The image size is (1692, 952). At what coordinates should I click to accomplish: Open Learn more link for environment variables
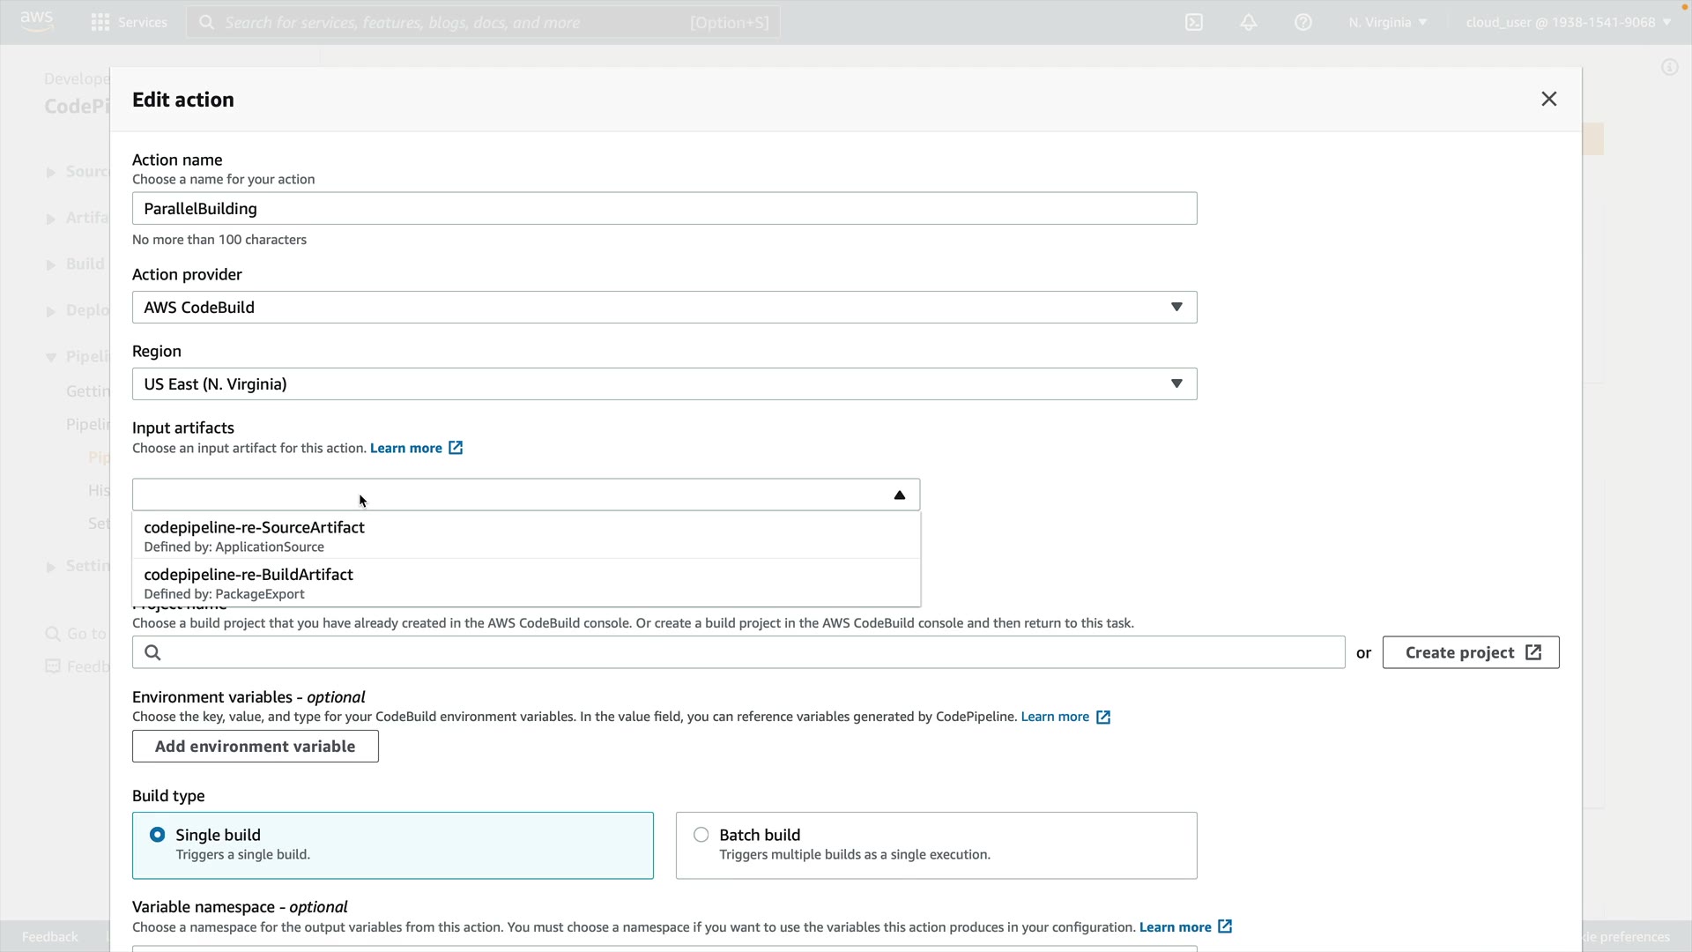pyautogui.click(x=1055, y=717)
